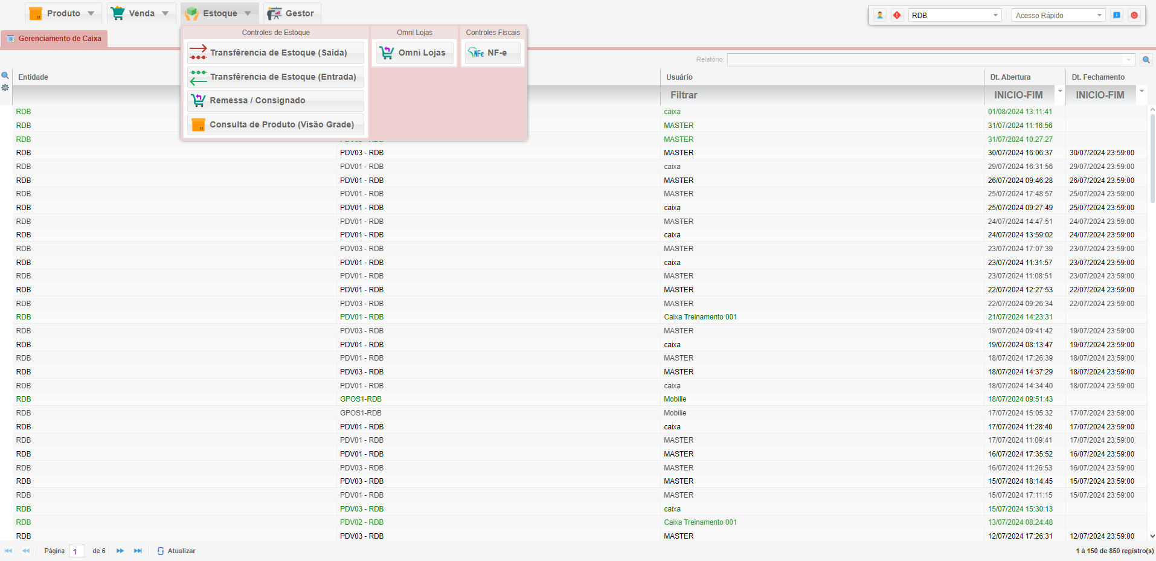Click the magnifier search icon beside Relatório
The width and height of the screenshot is (1156, 561).
[x=1146, y=60]
